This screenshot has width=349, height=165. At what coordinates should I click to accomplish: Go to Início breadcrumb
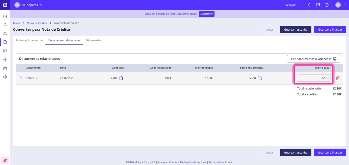(x=16, y=23)
